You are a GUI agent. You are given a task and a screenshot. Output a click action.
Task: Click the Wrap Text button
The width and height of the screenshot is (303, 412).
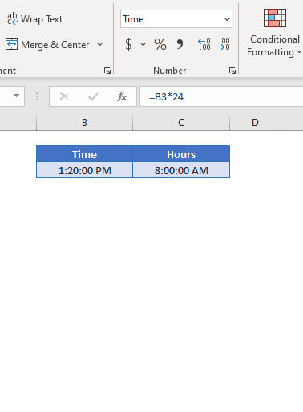point(34,19)
